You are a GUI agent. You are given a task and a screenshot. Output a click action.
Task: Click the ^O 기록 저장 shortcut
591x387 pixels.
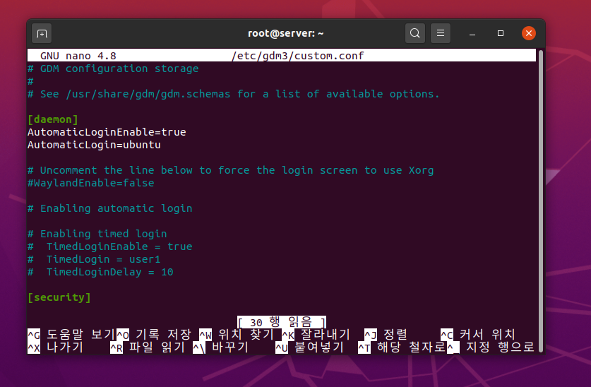(x=154, y=335)
